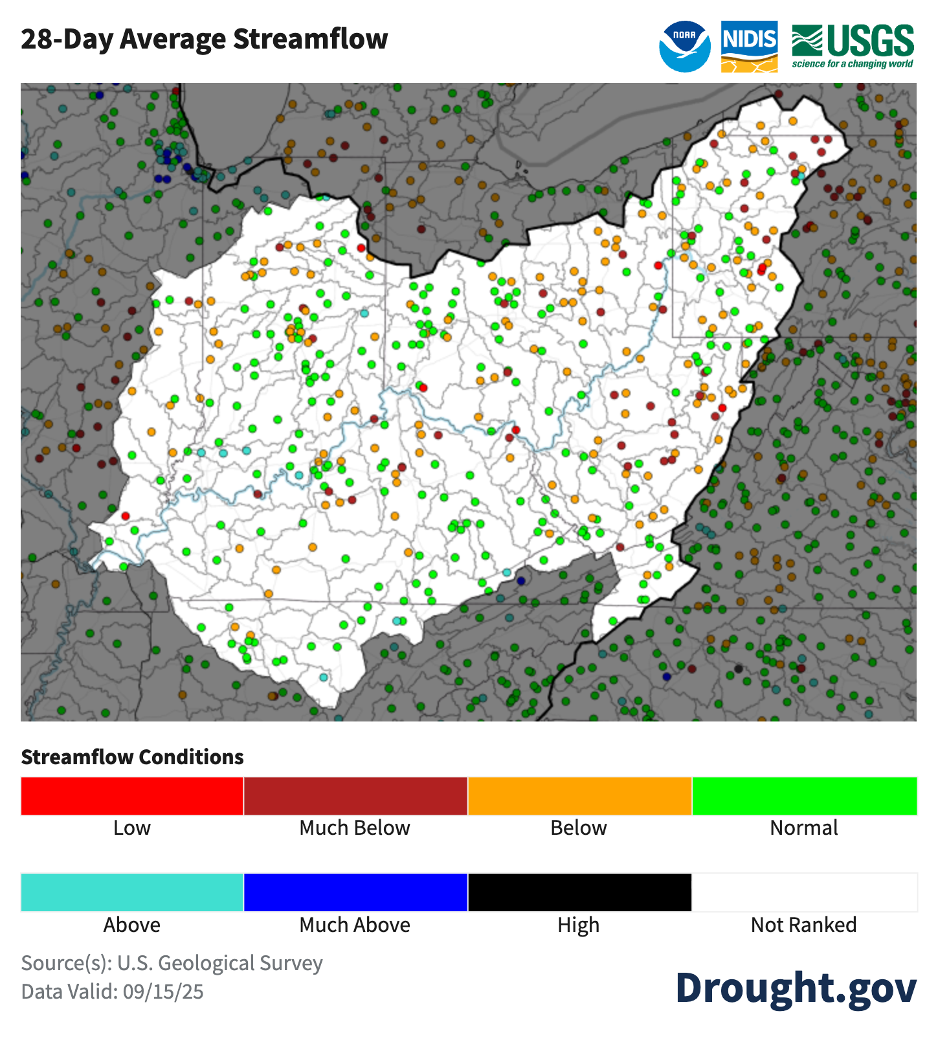Choose the green Normal legend swatch
This screenshot has height=1044, width=938.
tap(804, 796)
